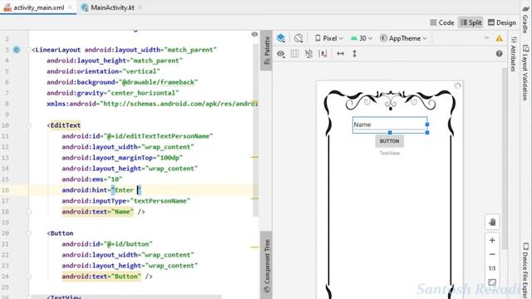Viewport: 532px width, 299px height.
Task: Click the android:gravity="center_horizontal" line
Action: coord(113,93)
